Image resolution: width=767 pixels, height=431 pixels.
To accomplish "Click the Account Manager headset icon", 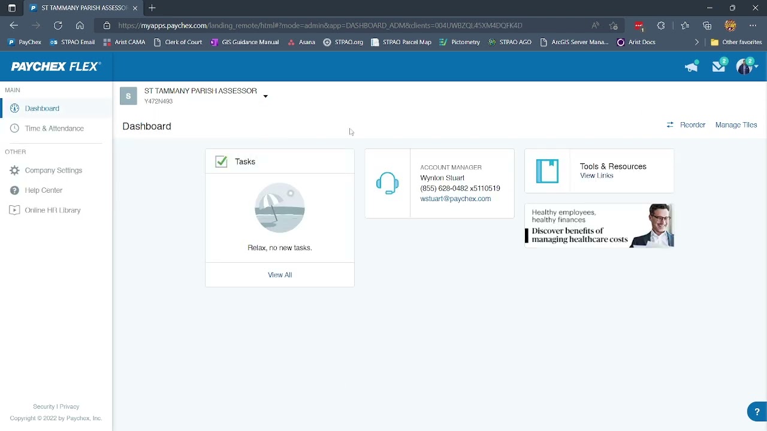I will point(388,183).
